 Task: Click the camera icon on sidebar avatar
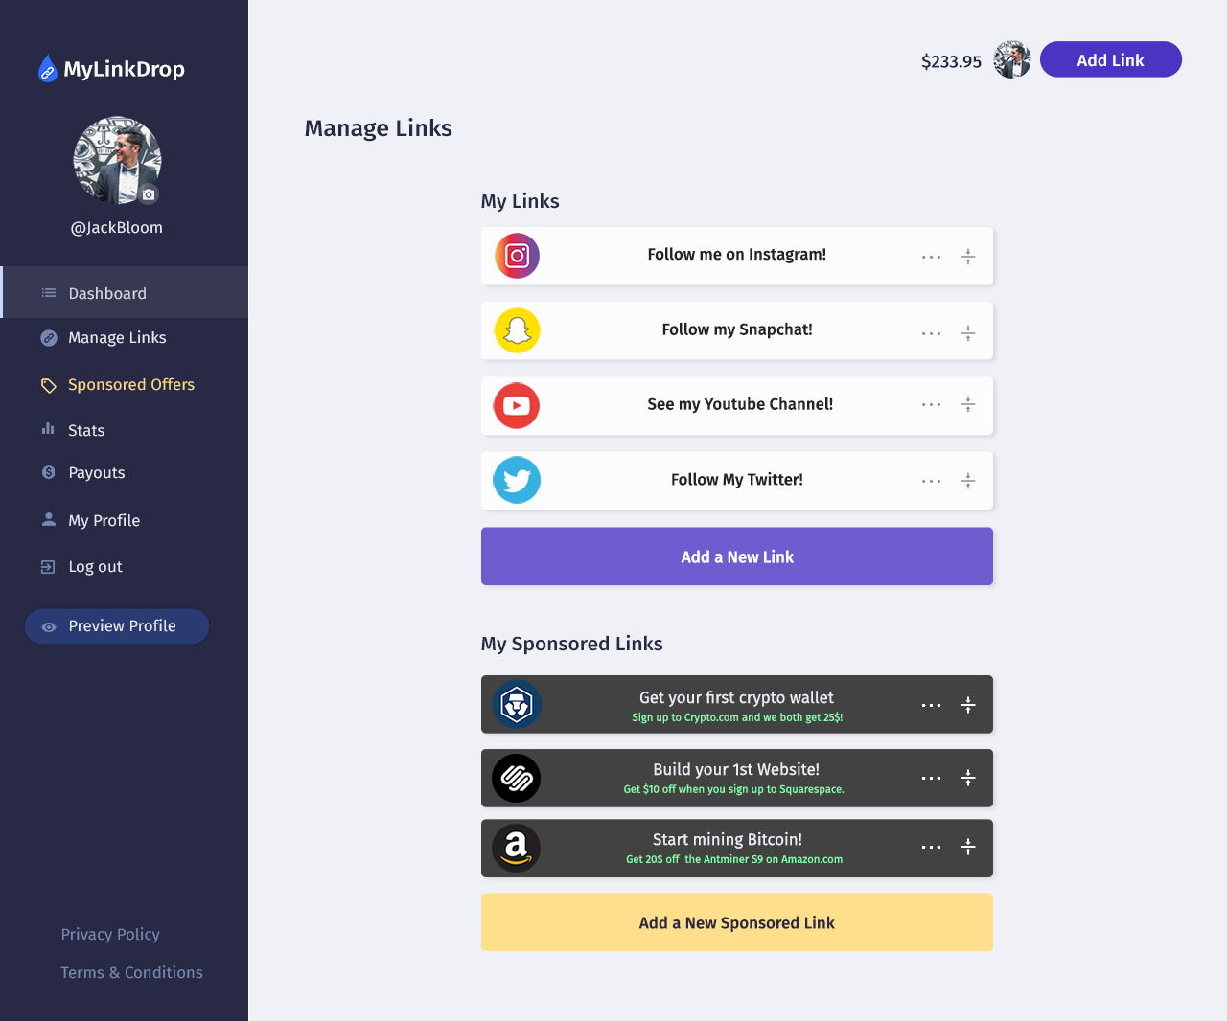[x=149, y=194]
